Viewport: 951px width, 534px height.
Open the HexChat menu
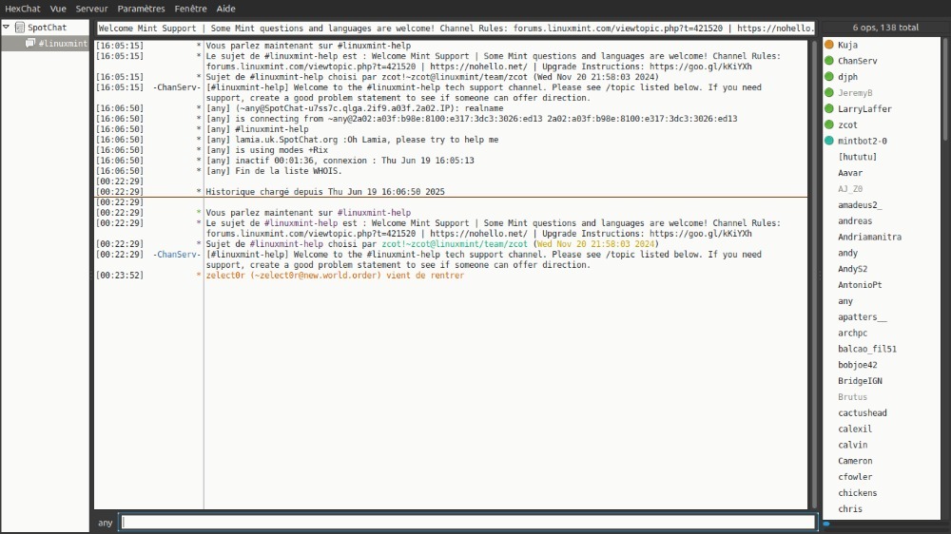(23, 9)
